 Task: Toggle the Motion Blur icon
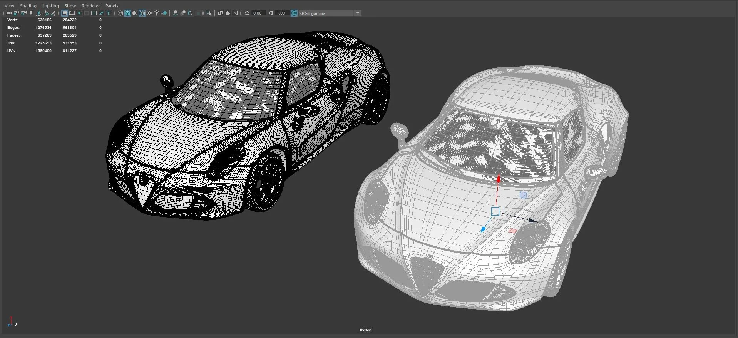[x=183, y=13]
